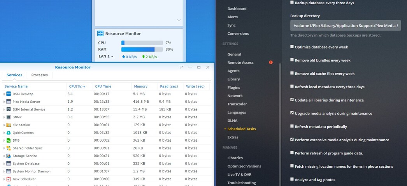Enable Remove old bundles every week
Screen dimensions: 407x186
(x=292, y=60)
